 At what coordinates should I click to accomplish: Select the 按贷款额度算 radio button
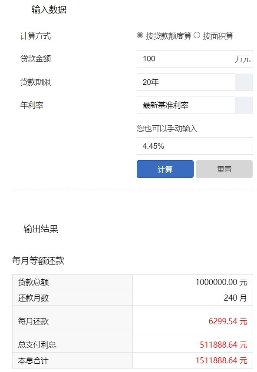point(140,35)
